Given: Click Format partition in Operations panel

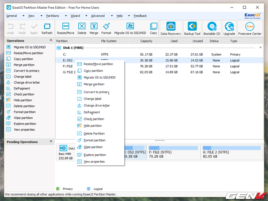Looking at the screenshot, I should pyautogui.click(x=25, y=112).
